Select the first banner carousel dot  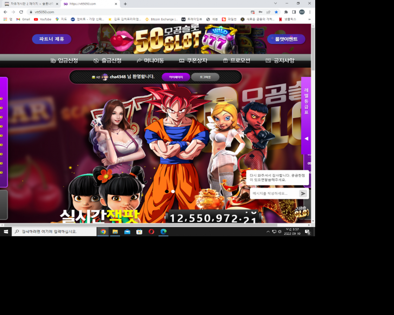pos(166,191)
